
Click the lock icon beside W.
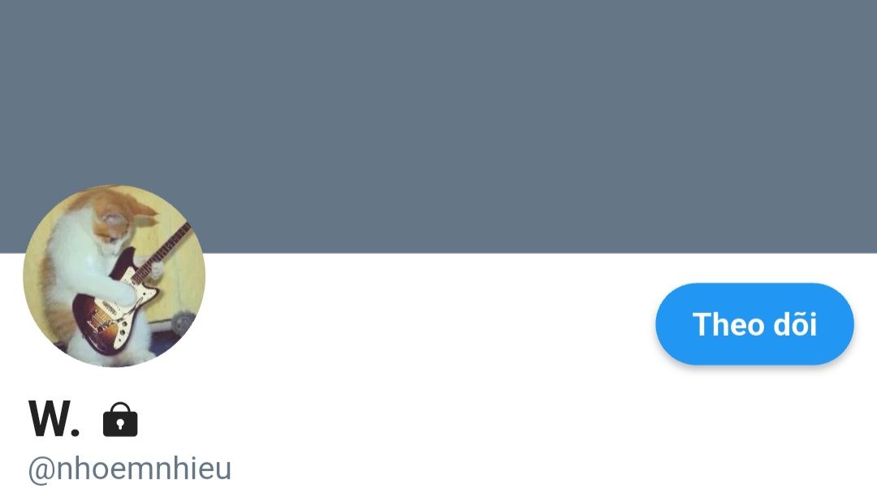120,419
